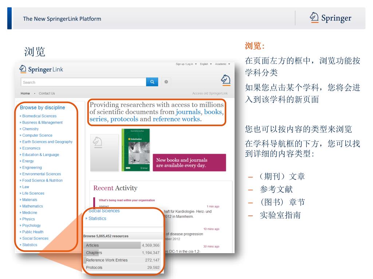The width and height of the screenshot is (373, 279).
Task: Choose the Energy discipline link
Action: (x=28, y=161)
